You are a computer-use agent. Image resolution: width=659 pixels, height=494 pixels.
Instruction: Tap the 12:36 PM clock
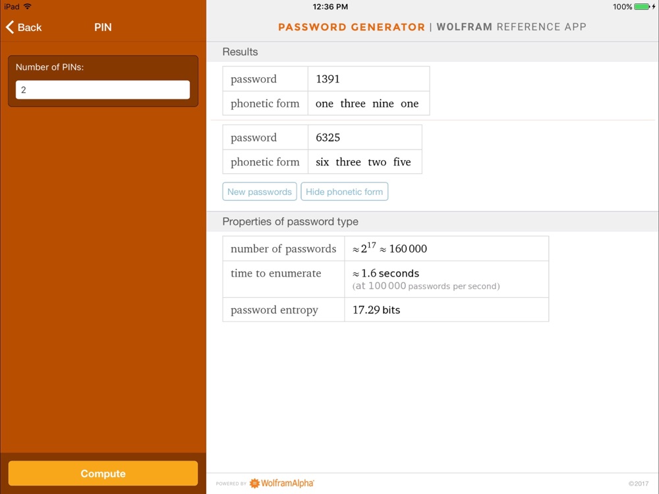pos(330,7)
